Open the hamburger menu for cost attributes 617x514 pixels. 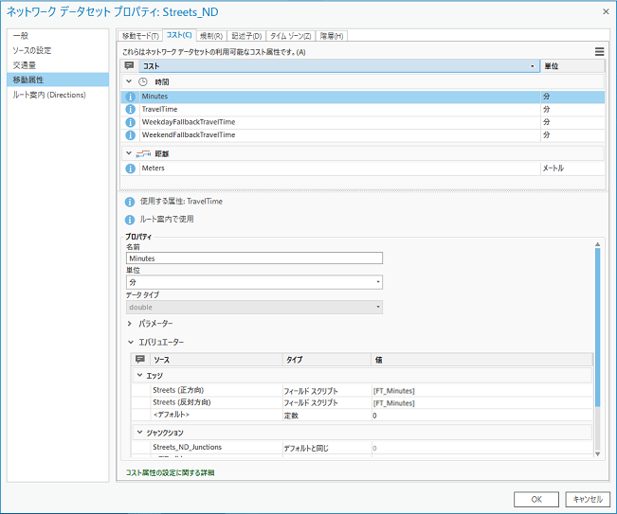(598, 52)
